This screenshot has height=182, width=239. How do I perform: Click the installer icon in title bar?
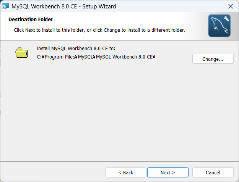[5, 6]
